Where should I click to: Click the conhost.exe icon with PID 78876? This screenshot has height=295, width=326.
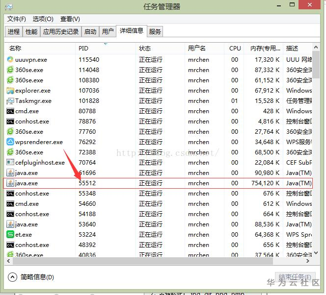tap(10, 122)
